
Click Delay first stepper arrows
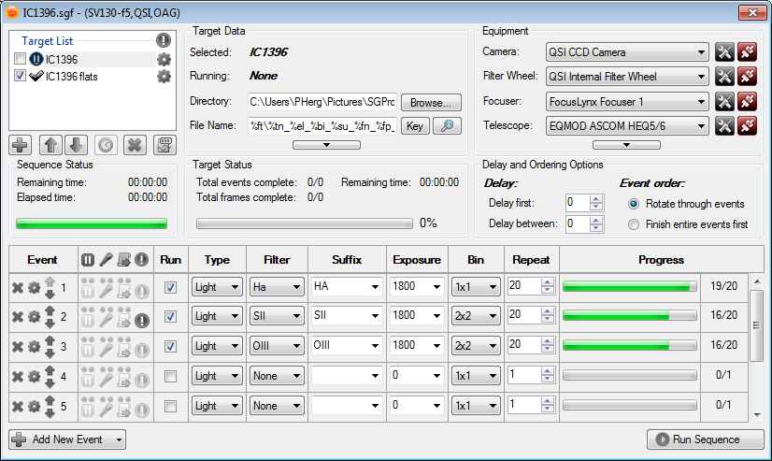(x=596, y=202)
